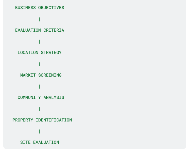Click the word SITE in the last line

25,142
